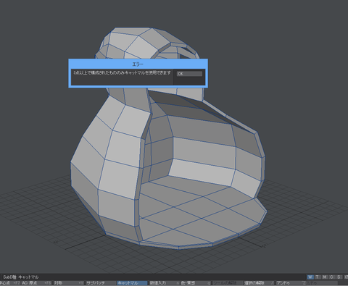Image resolution: width=348 pixels, height=286 pixels.
Task: Click the redo button beside アンドゥ
Action: 323,283
